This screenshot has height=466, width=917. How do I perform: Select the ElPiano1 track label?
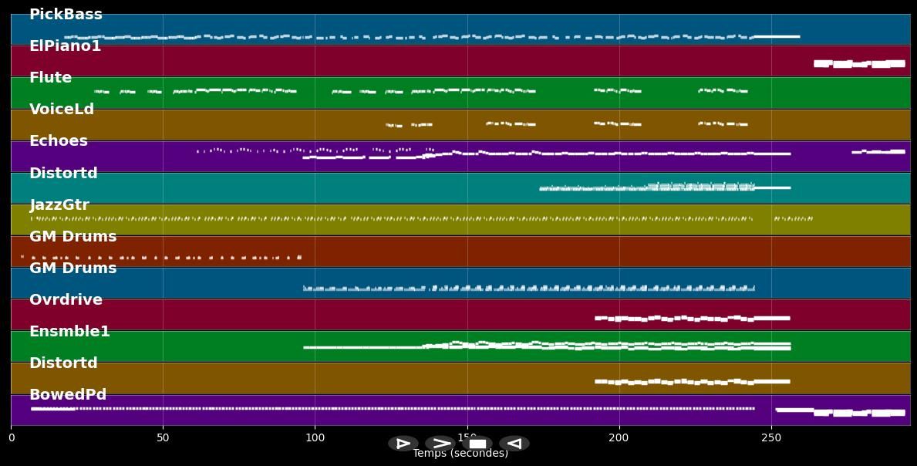click(x=65, y=46)
